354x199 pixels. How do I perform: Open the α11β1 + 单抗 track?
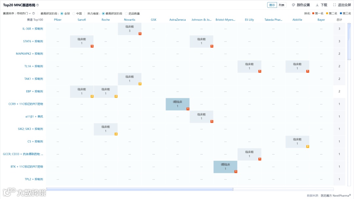tap(34, 117)
